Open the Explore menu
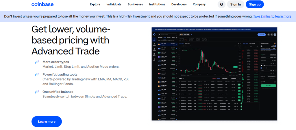296x130 pixels. (x=95, y=4)
